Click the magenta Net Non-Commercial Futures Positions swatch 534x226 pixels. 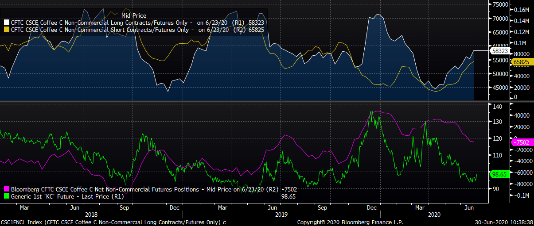coord(7,189)
